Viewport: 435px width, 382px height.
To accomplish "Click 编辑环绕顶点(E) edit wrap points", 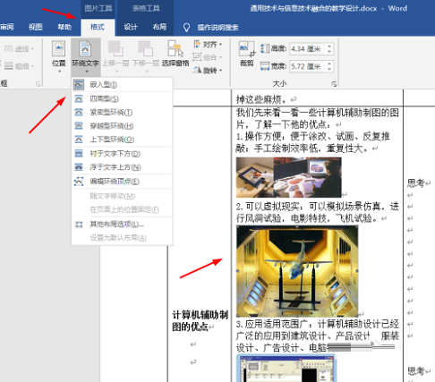I will (122, 182).
